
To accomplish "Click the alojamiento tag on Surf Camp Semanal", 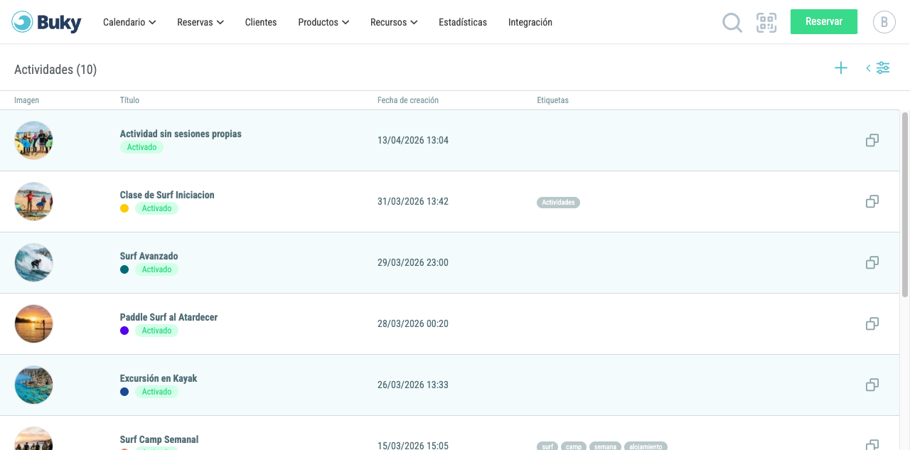I will pyautogui.click(x=646, y=446).
